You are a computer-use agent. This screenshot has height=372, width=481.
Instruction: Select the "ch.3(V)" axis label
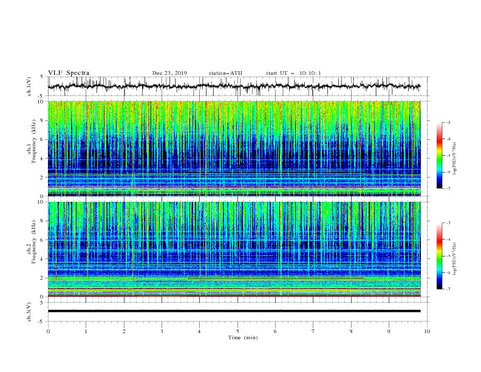(29, 312)
